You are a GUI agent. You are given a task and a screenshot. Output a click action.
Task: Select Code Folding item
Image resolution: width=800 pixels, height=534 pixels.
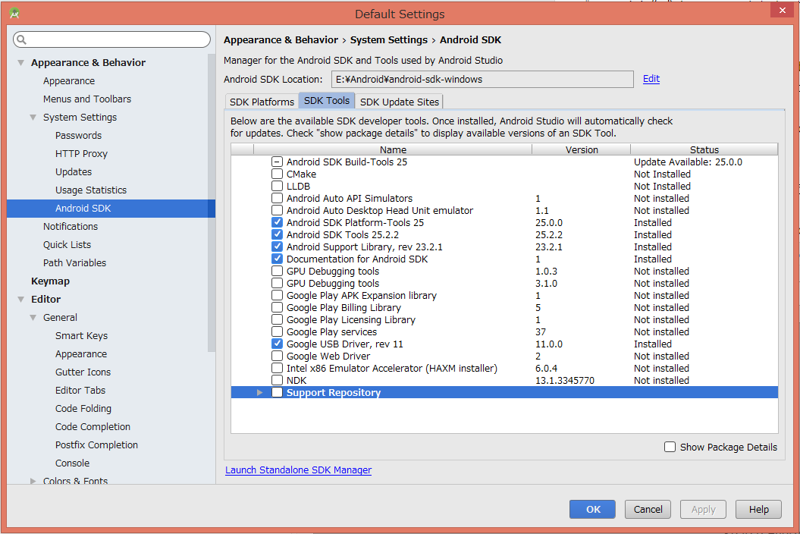83,408
